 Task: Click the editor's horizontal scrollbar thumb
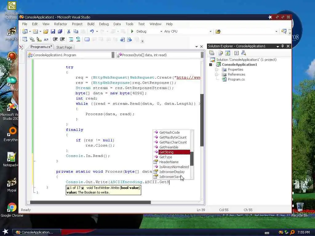click(x=90, y=202)
